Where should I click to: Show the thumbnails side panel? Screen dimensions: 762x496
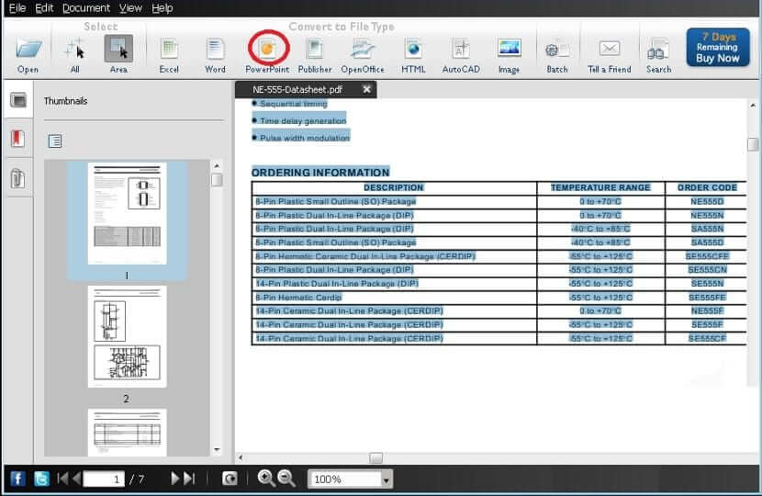tap(18, 100)
